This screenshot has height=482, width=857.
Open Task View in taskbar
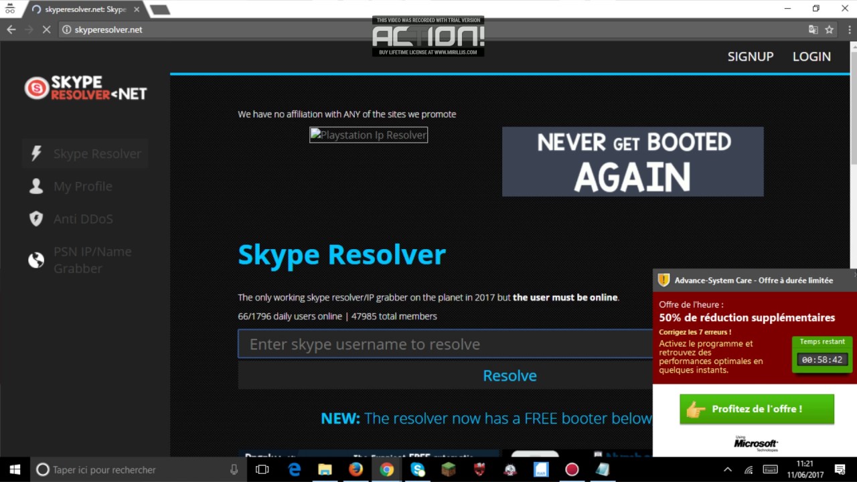[262, 469]
